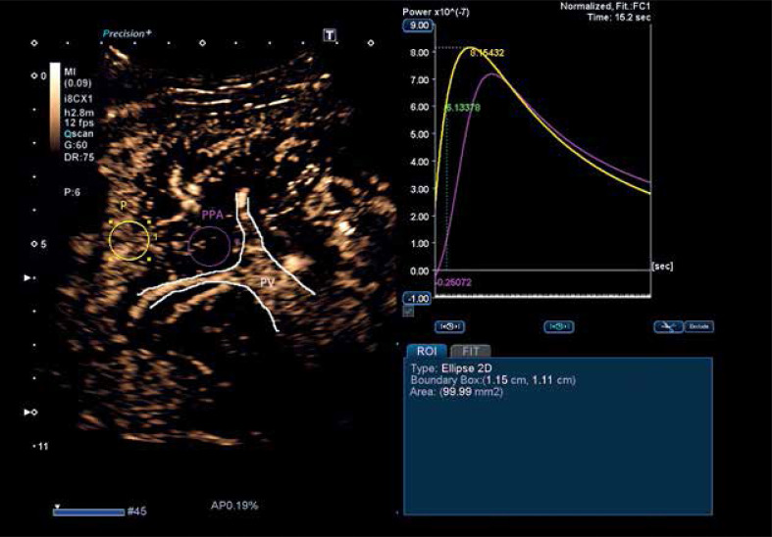Click the lower focal zone arrow on depth scale
This screenshot has height=537, width=772.
(28, 413)
